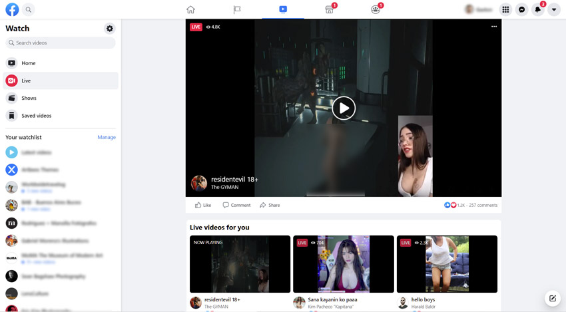Start a new message with compose icon
Viewport: 566px width, 312px height.
pos(552,298)
